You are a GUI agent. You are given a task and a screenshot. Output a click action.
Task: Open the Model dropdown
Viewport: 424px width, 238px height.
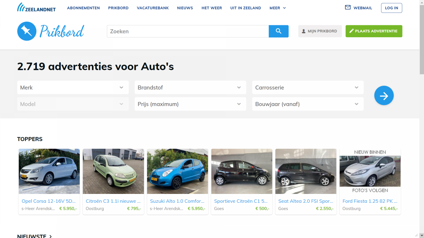(73, 104)
